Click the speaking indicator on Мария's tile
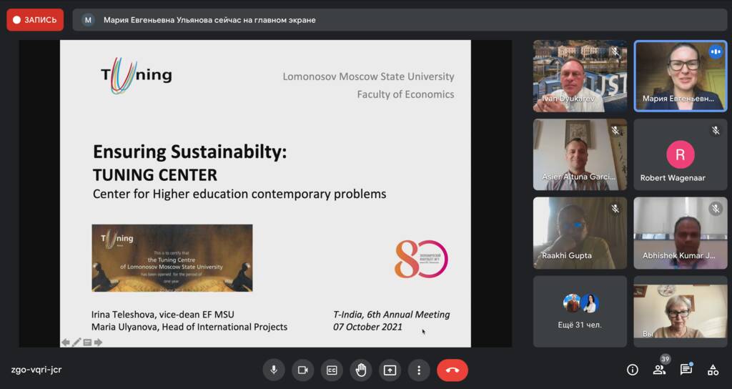Screen dimensions: 732x389 (x=715, y=51)
